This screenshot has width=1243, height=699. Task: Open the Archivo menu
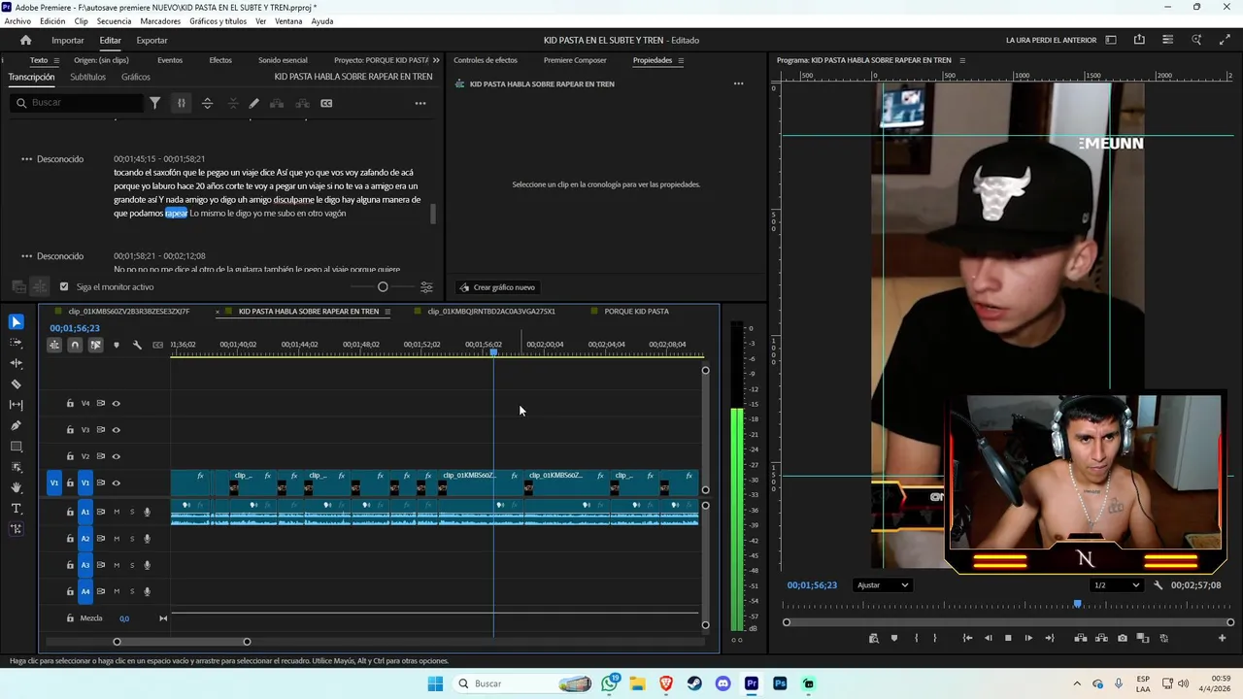click(17, 21)
